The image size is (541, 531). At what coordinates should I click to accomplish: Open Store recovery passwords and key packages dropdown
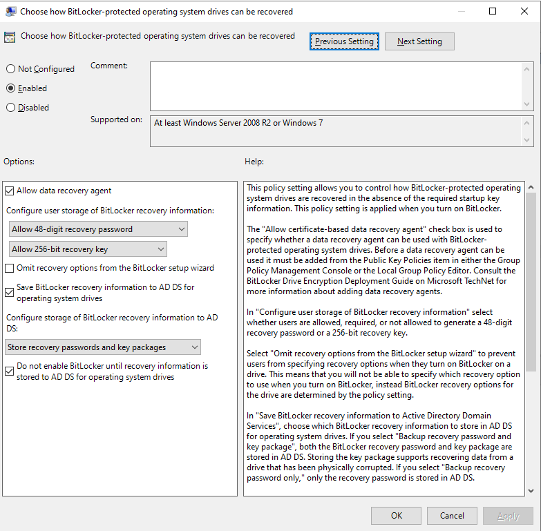(x=104, y=347)
